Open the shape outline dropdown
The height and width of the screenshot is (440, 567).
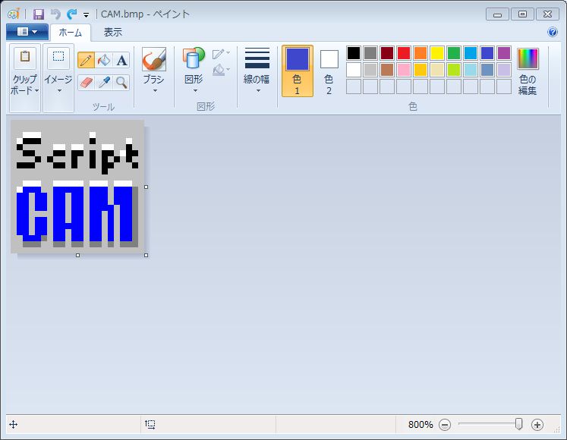222,54
